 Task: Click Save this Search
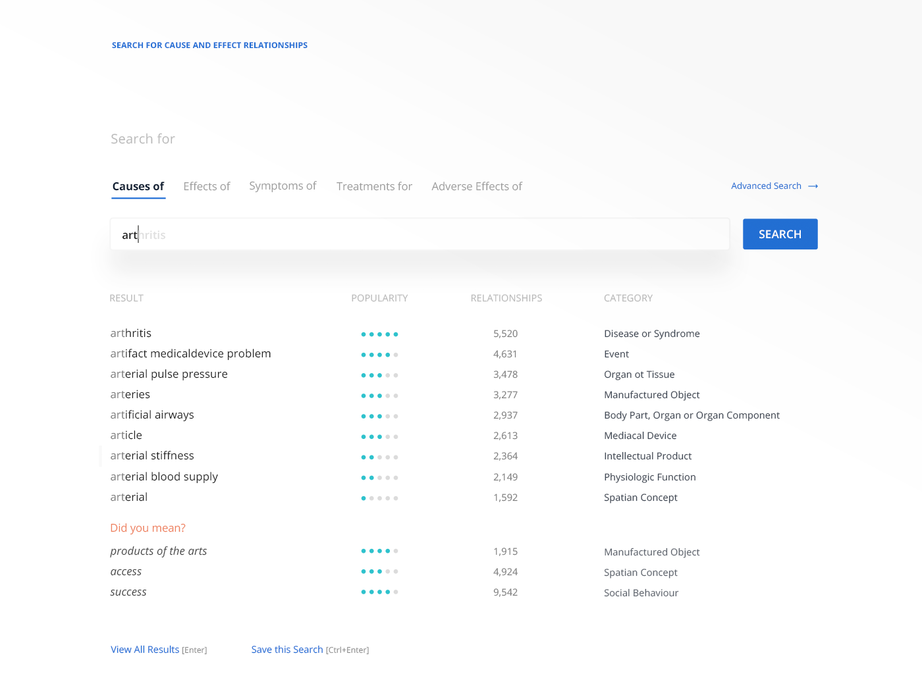(x=287, y=650)
